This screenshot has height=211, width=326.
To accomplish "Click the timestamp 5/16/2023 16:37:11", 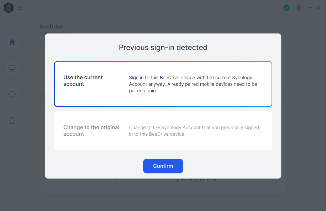I will coord(196,179).
